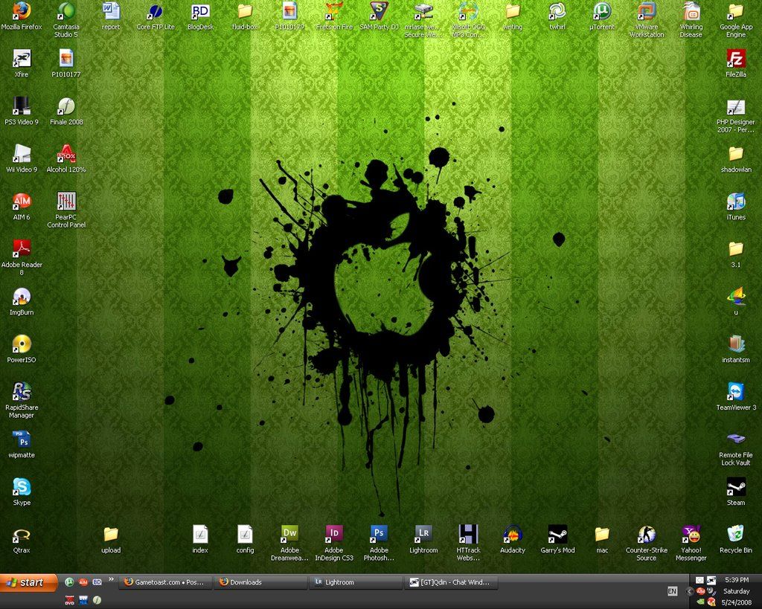Launch the Qtrax shortcut

22,539
